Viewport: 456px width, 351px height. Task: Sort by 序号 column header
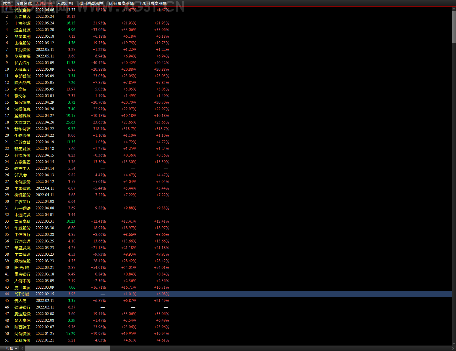[x=7, y=3]
